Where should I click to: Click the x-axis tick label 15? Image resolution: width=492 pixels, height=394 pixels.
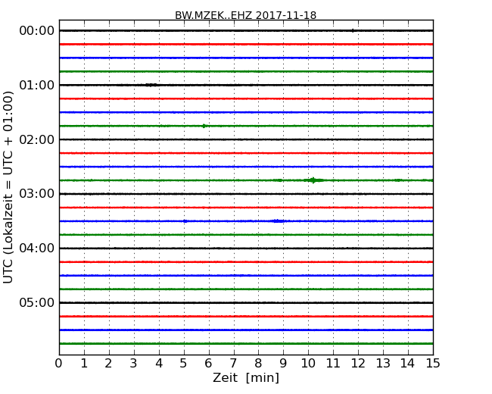(x=433, y=363)
